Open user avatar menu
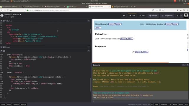Viewport: 189px width, 106px height. (186, 16)
